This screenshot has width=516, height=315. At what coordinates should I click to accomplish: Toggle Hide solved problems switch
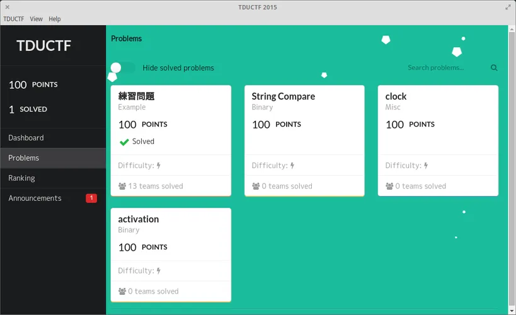coord(123,68)
